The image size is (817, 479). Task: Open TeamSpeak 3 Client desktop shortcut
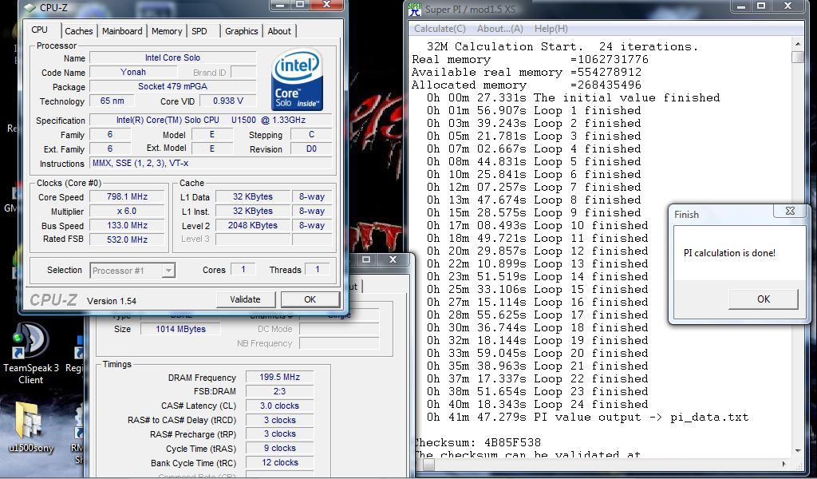pos(31,354)
